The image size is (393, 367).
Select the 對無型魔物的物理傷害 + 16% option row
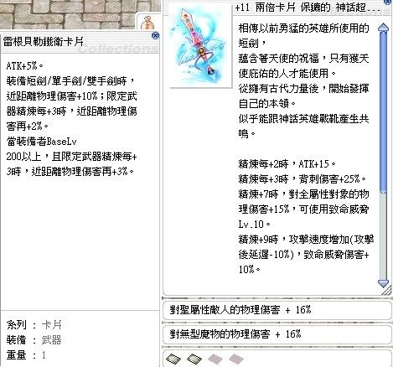277,334
